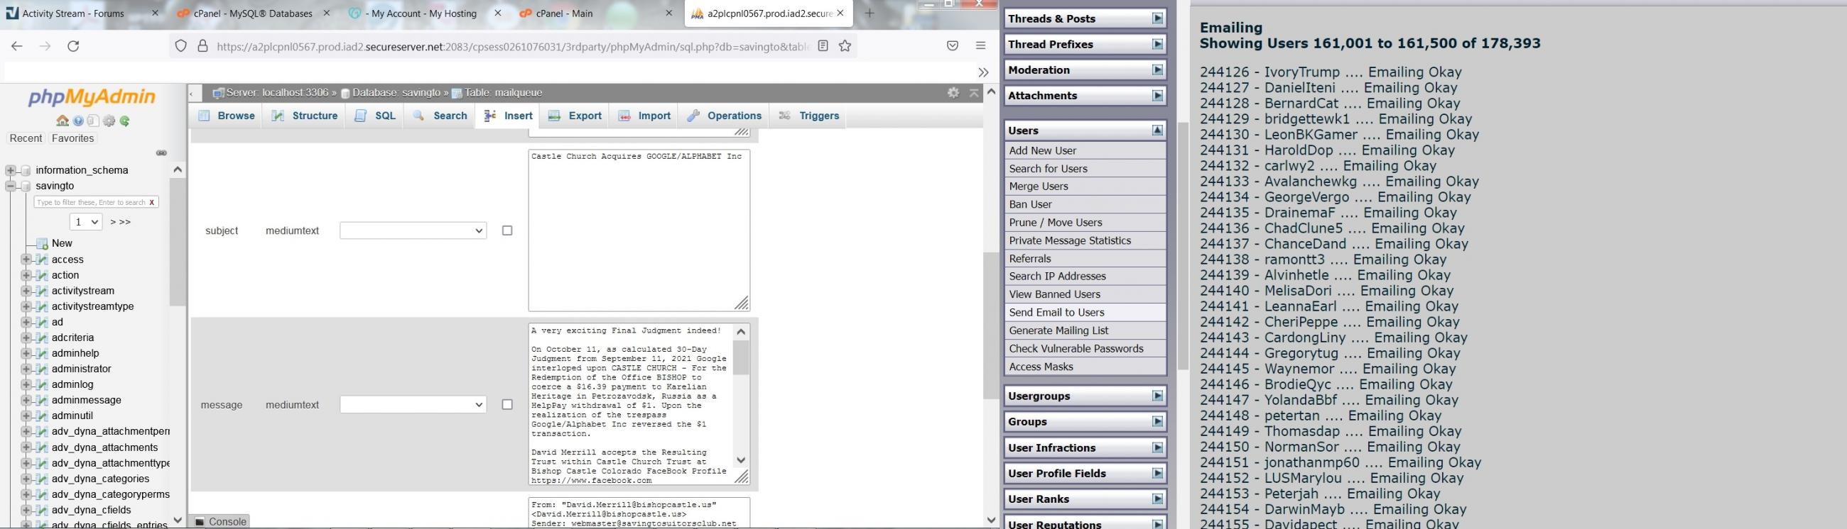
Task: Expand the information_schema database node
Action: tap(11, 170)
